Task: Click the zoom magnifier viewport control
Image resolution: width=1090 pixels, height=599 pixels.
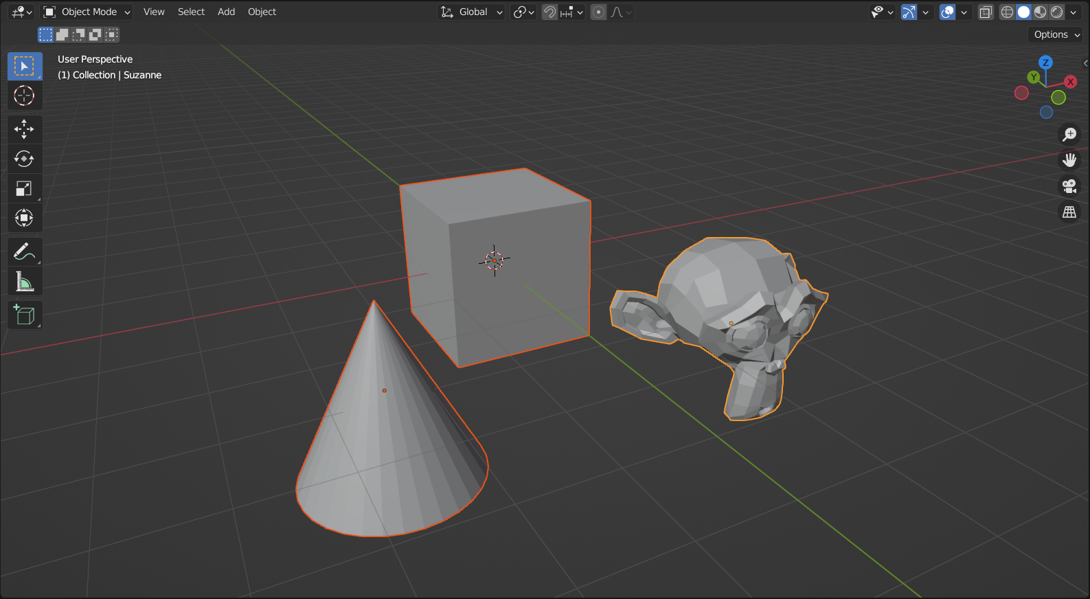Action: (1069, 135)
